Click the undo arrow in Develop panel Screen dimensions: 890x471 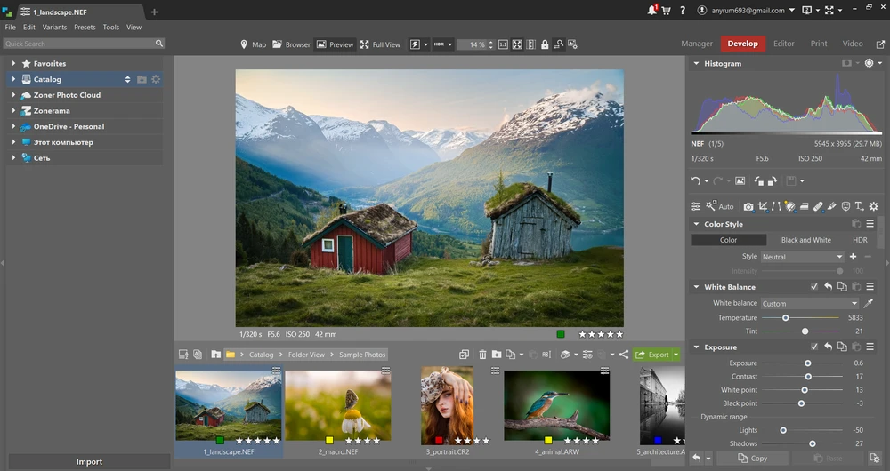696,181
